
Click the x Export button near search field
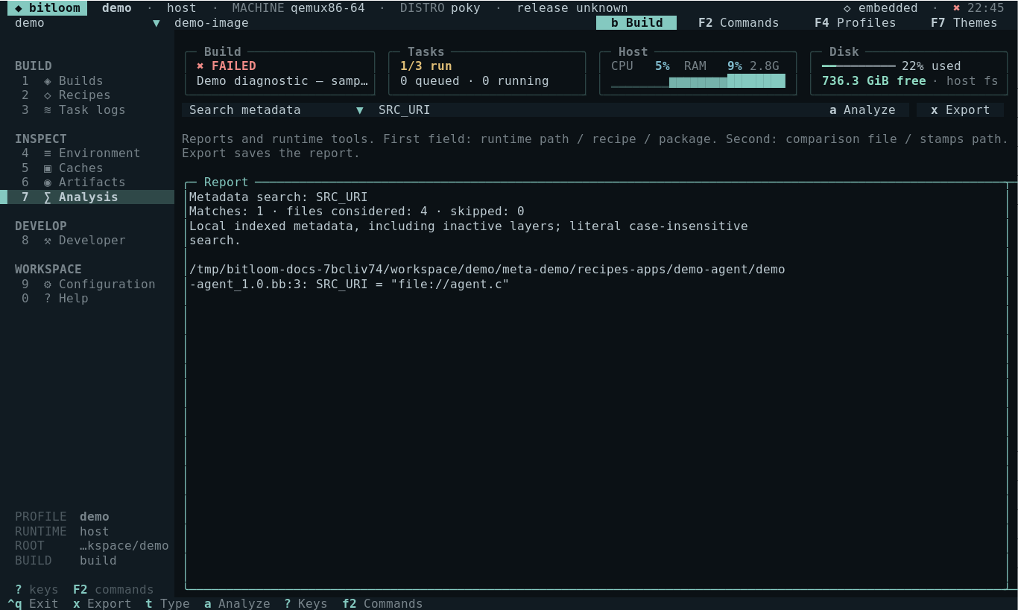tap(961, 110)
